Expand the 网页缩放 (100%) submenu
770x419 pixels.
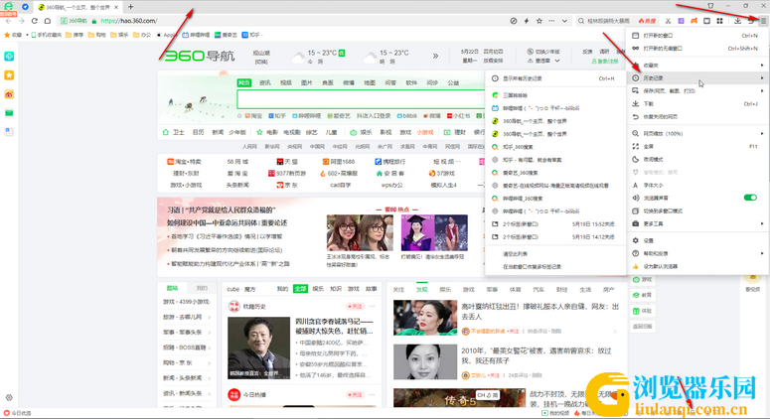pyautogui.click(x=697, y=133)
